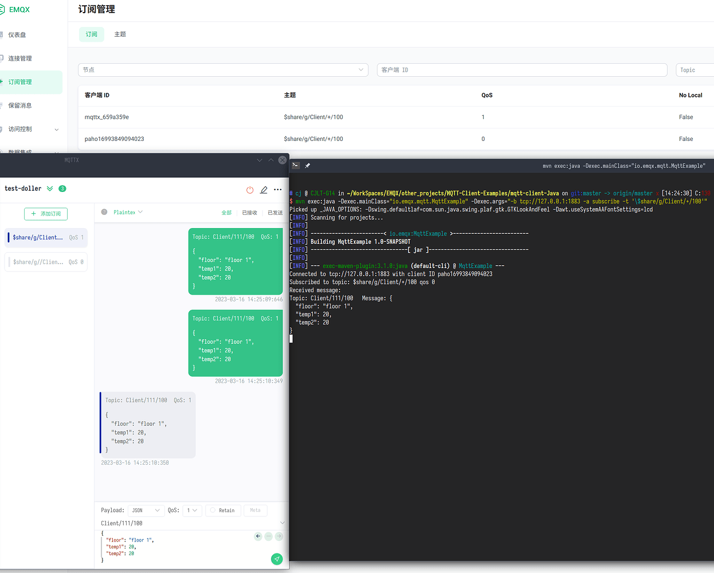Click the edit connection pencil icon
This screenshot has width=714, height=573.
(264, 190)
